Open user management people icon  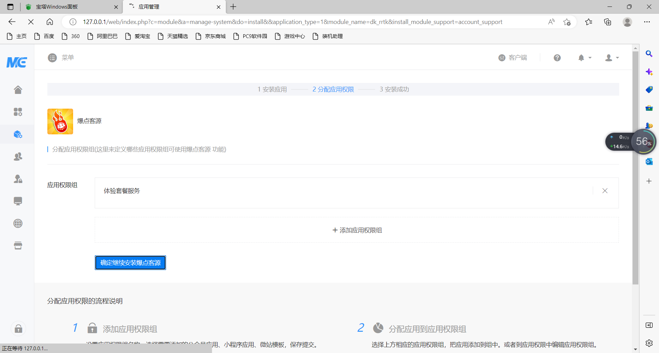[18, 157]
